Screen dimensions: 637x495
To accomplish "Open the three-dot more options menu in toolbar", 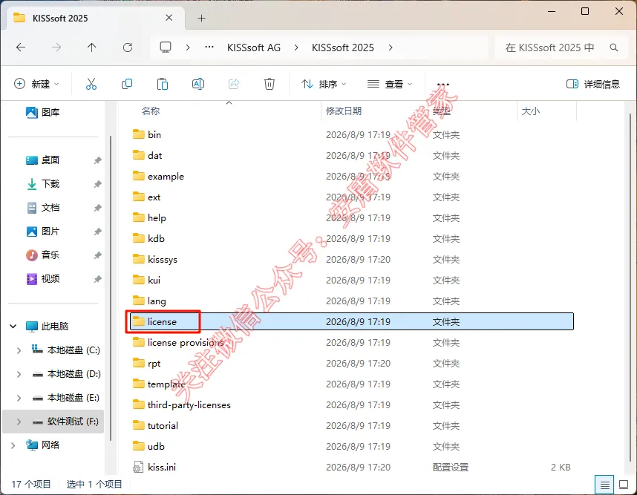I will pyautogui.click(x=442, y=84).
